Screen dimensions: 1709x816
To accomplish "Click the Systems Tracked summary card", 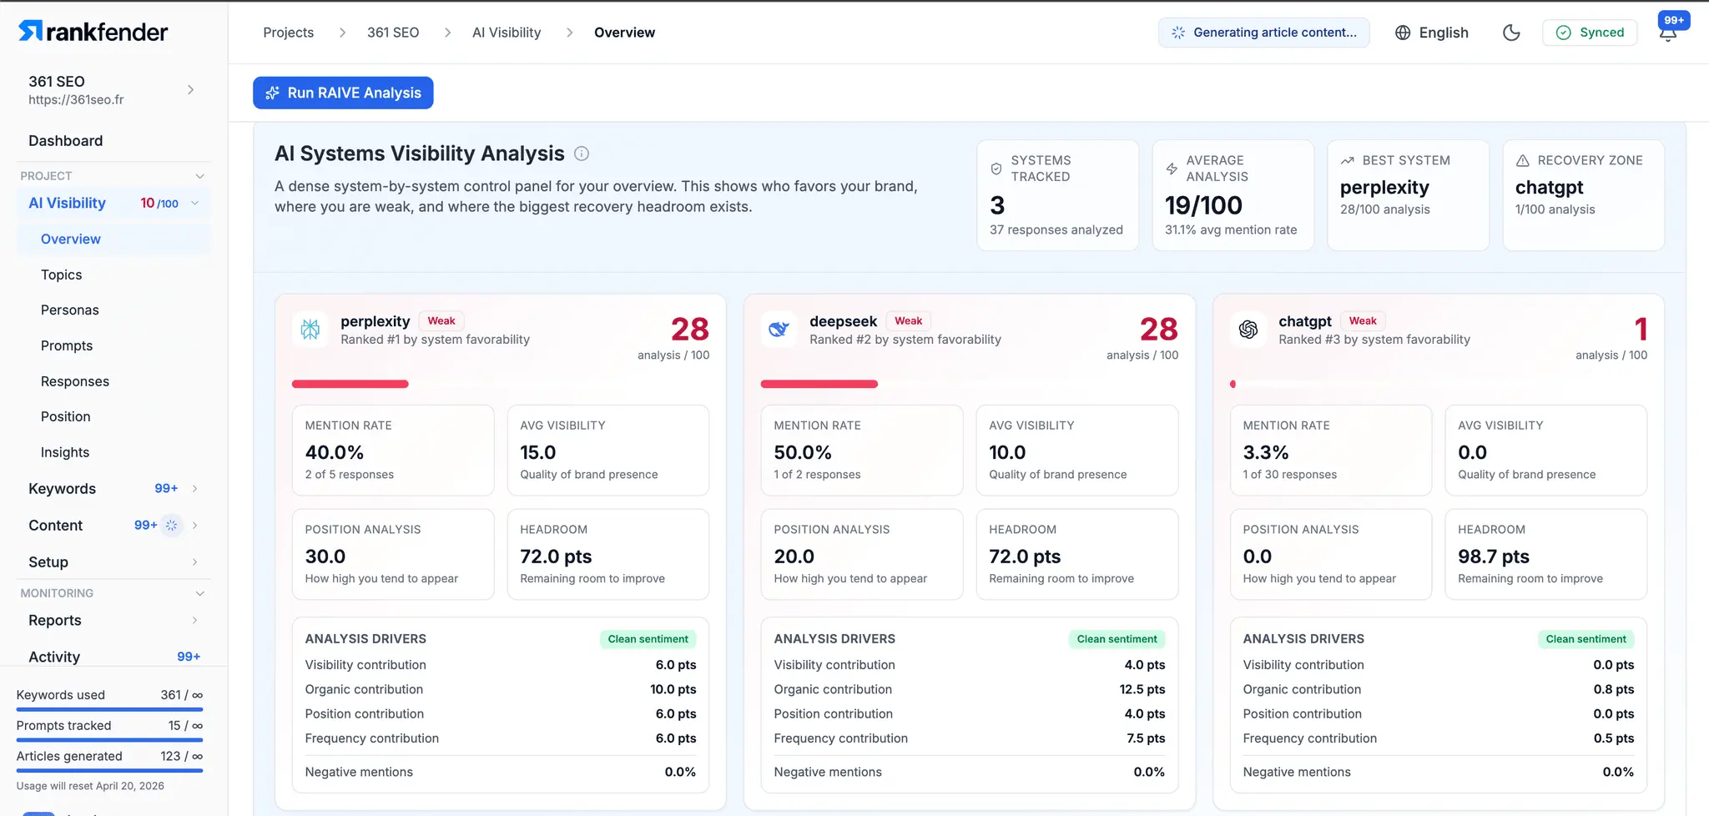I will tap(1058, 195).
